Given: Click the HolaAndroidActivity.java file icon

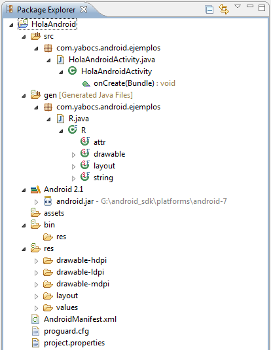Looking at the screenshot, I should [x=60, y=60].
